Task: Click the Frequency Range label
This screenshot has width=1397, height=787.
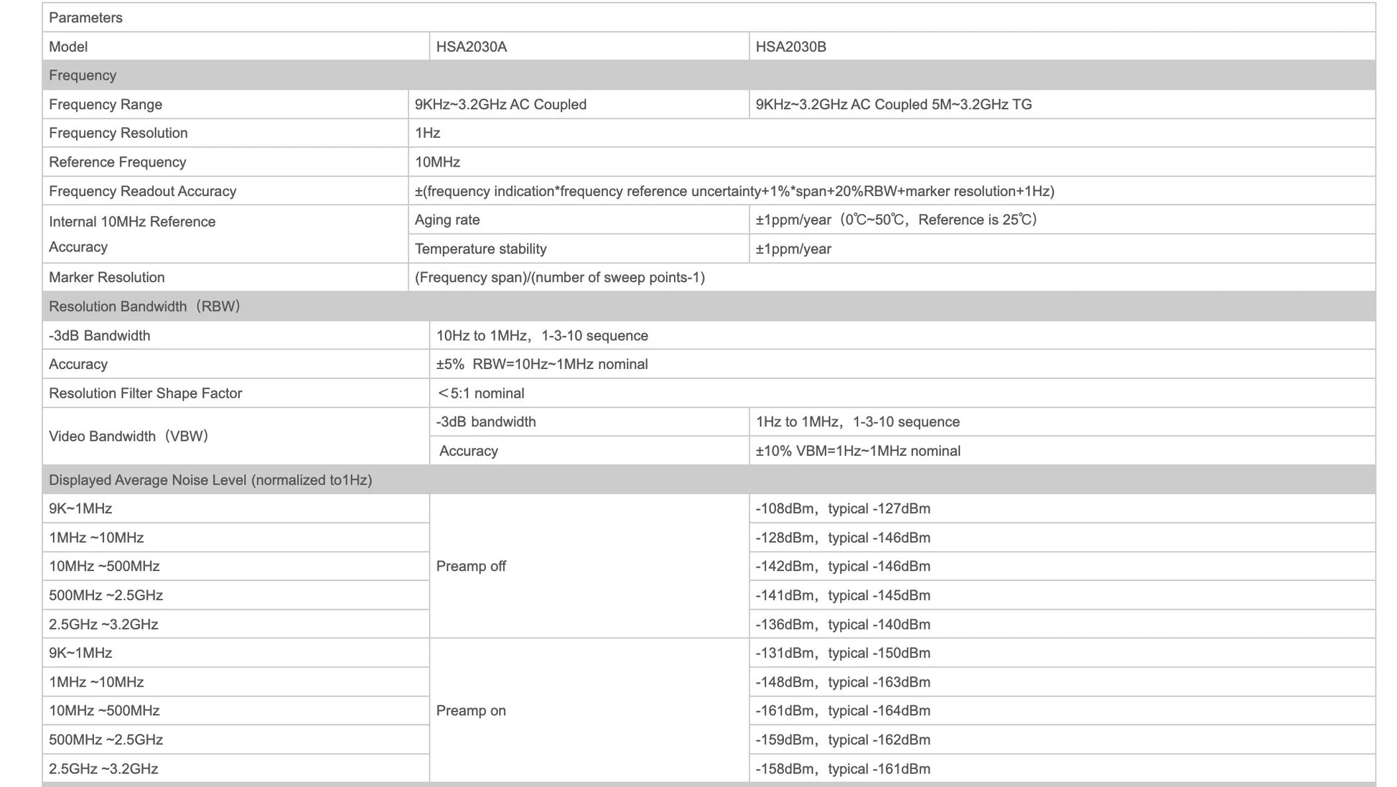Action: [x=106, y=105]
